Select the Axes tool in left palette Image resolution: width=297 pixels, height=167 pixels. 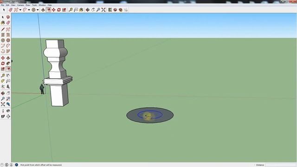pos(3,87)
